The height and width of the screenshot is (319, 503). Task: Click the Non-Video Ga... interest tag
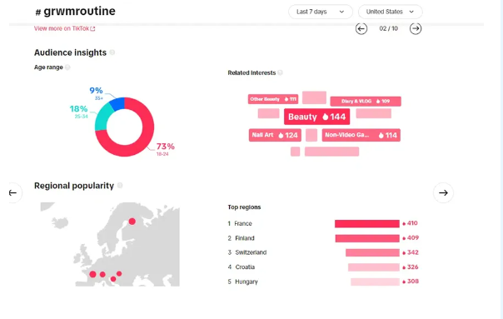click(361, 135)
